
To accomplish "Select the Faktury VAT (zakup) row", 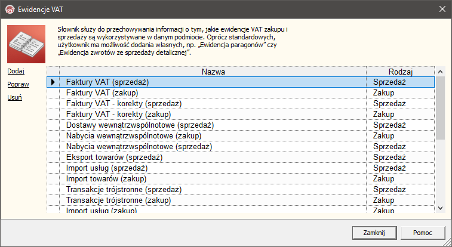I will [102, 92].
